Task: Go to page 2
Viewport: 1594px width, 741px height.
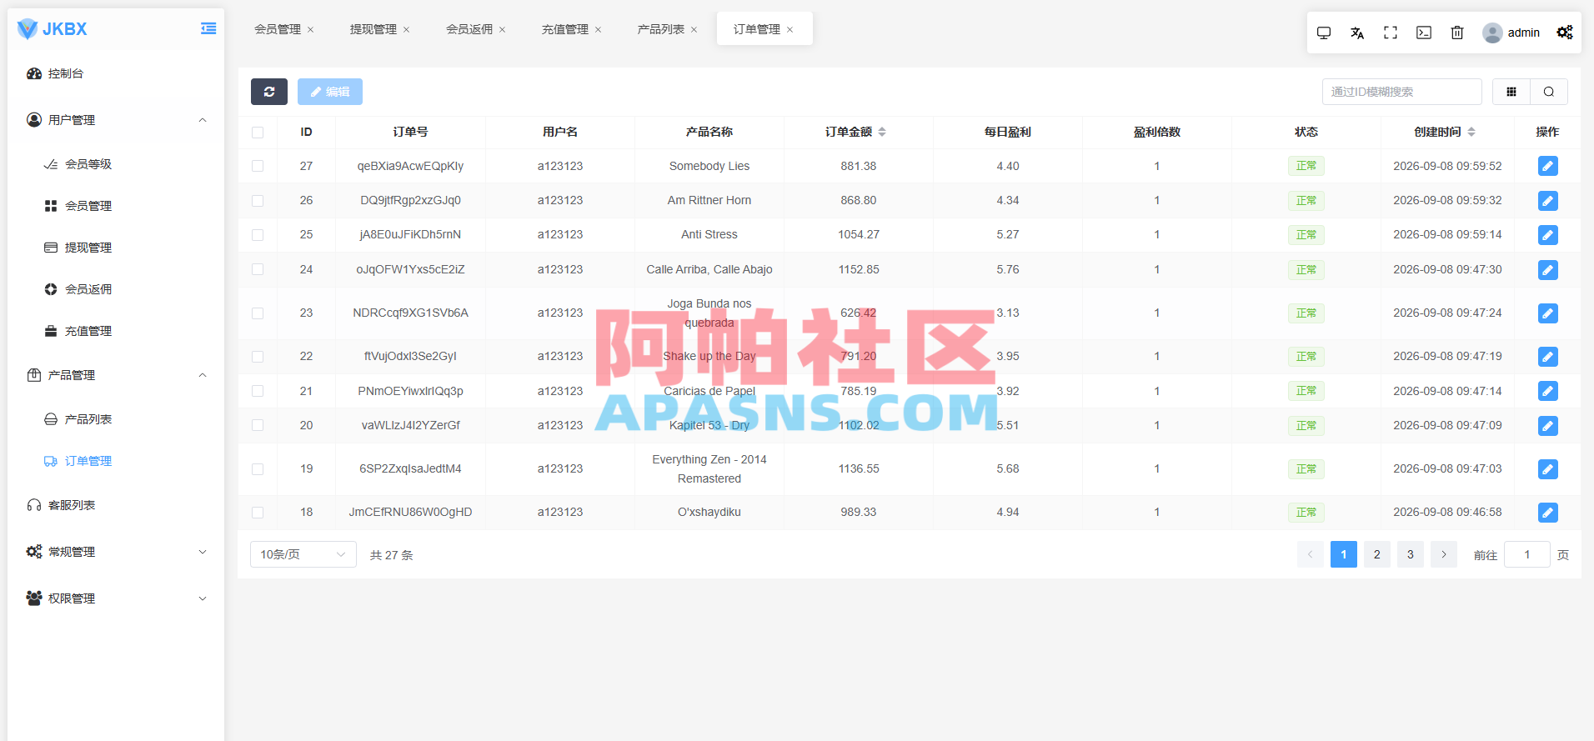Action: 1377,554
